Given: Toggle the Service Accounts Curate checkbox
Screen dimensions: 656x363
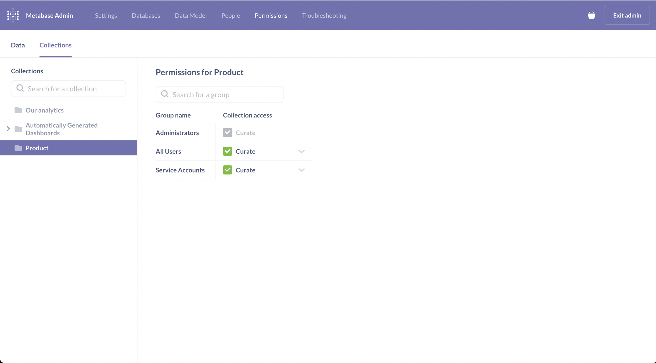Looking at the screenshot, I should (x=227, y=170).
